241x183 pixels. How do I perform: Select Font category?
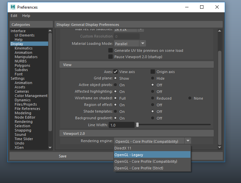[19, 74]
